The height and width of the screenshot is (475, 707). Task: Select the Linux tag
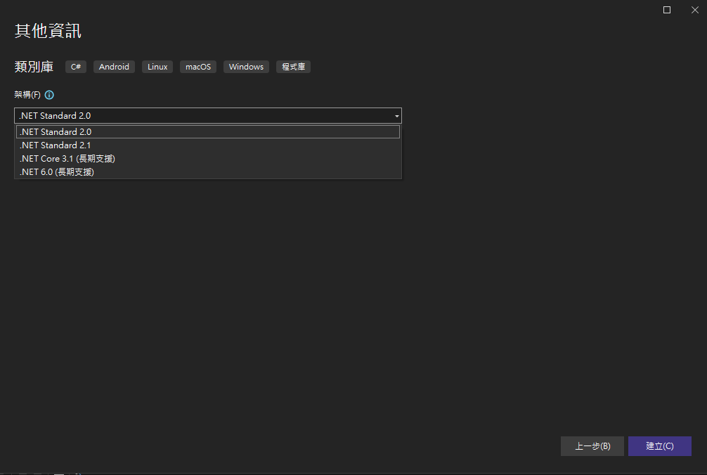click(x=157, y=66)
